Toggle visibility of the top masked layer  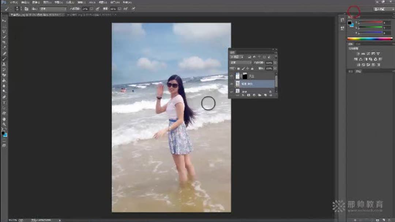pyautogui.click(x=232, y=75)
